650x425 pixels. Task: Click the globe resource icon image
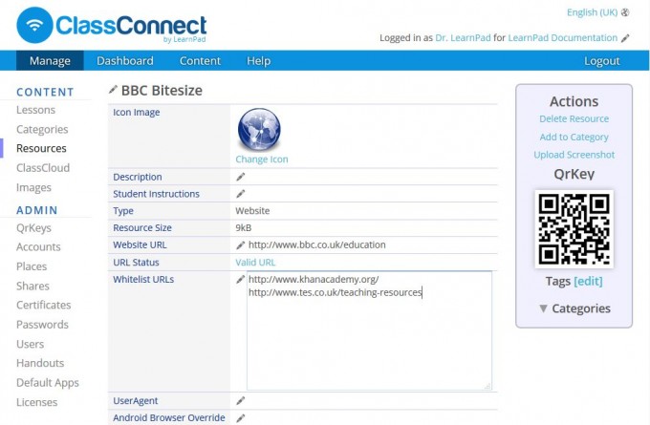click(x=259, y=130)
